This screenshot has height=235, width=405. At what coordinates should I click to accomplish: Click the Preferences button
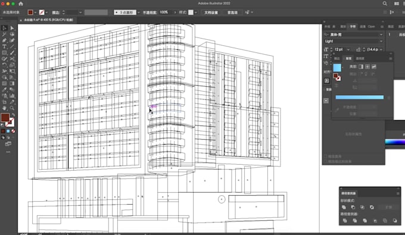(232, 12)
